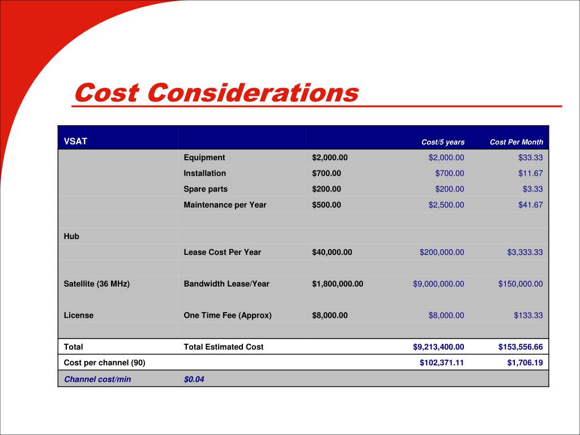Click the $41.67 monthly maintenance cost

click(530, 205)
